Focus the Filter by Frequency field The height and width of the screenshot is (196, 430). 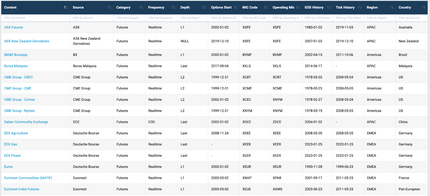click(161, 18)
